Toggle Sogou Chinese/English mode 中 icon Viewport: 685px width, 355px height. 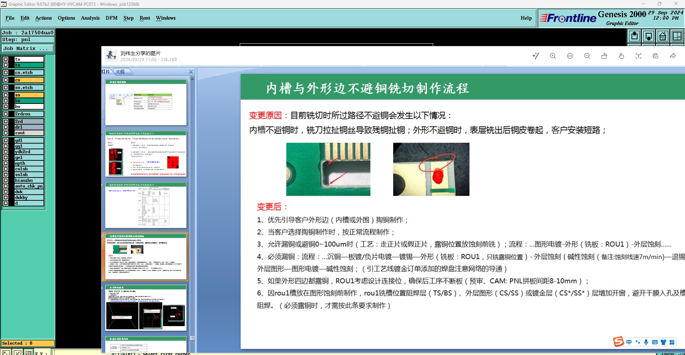coord(629,342)
